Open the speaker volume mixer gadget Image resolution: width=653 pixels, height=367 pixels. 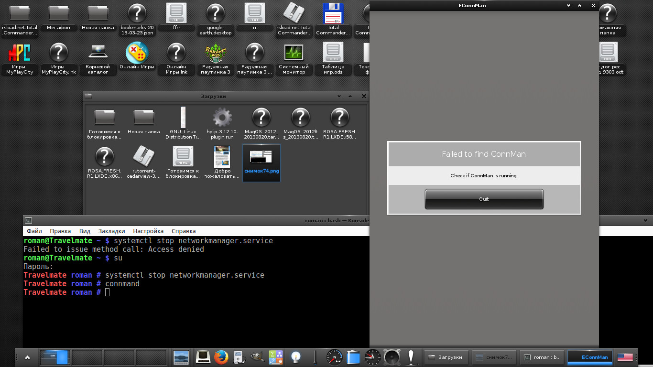point(392,357)
